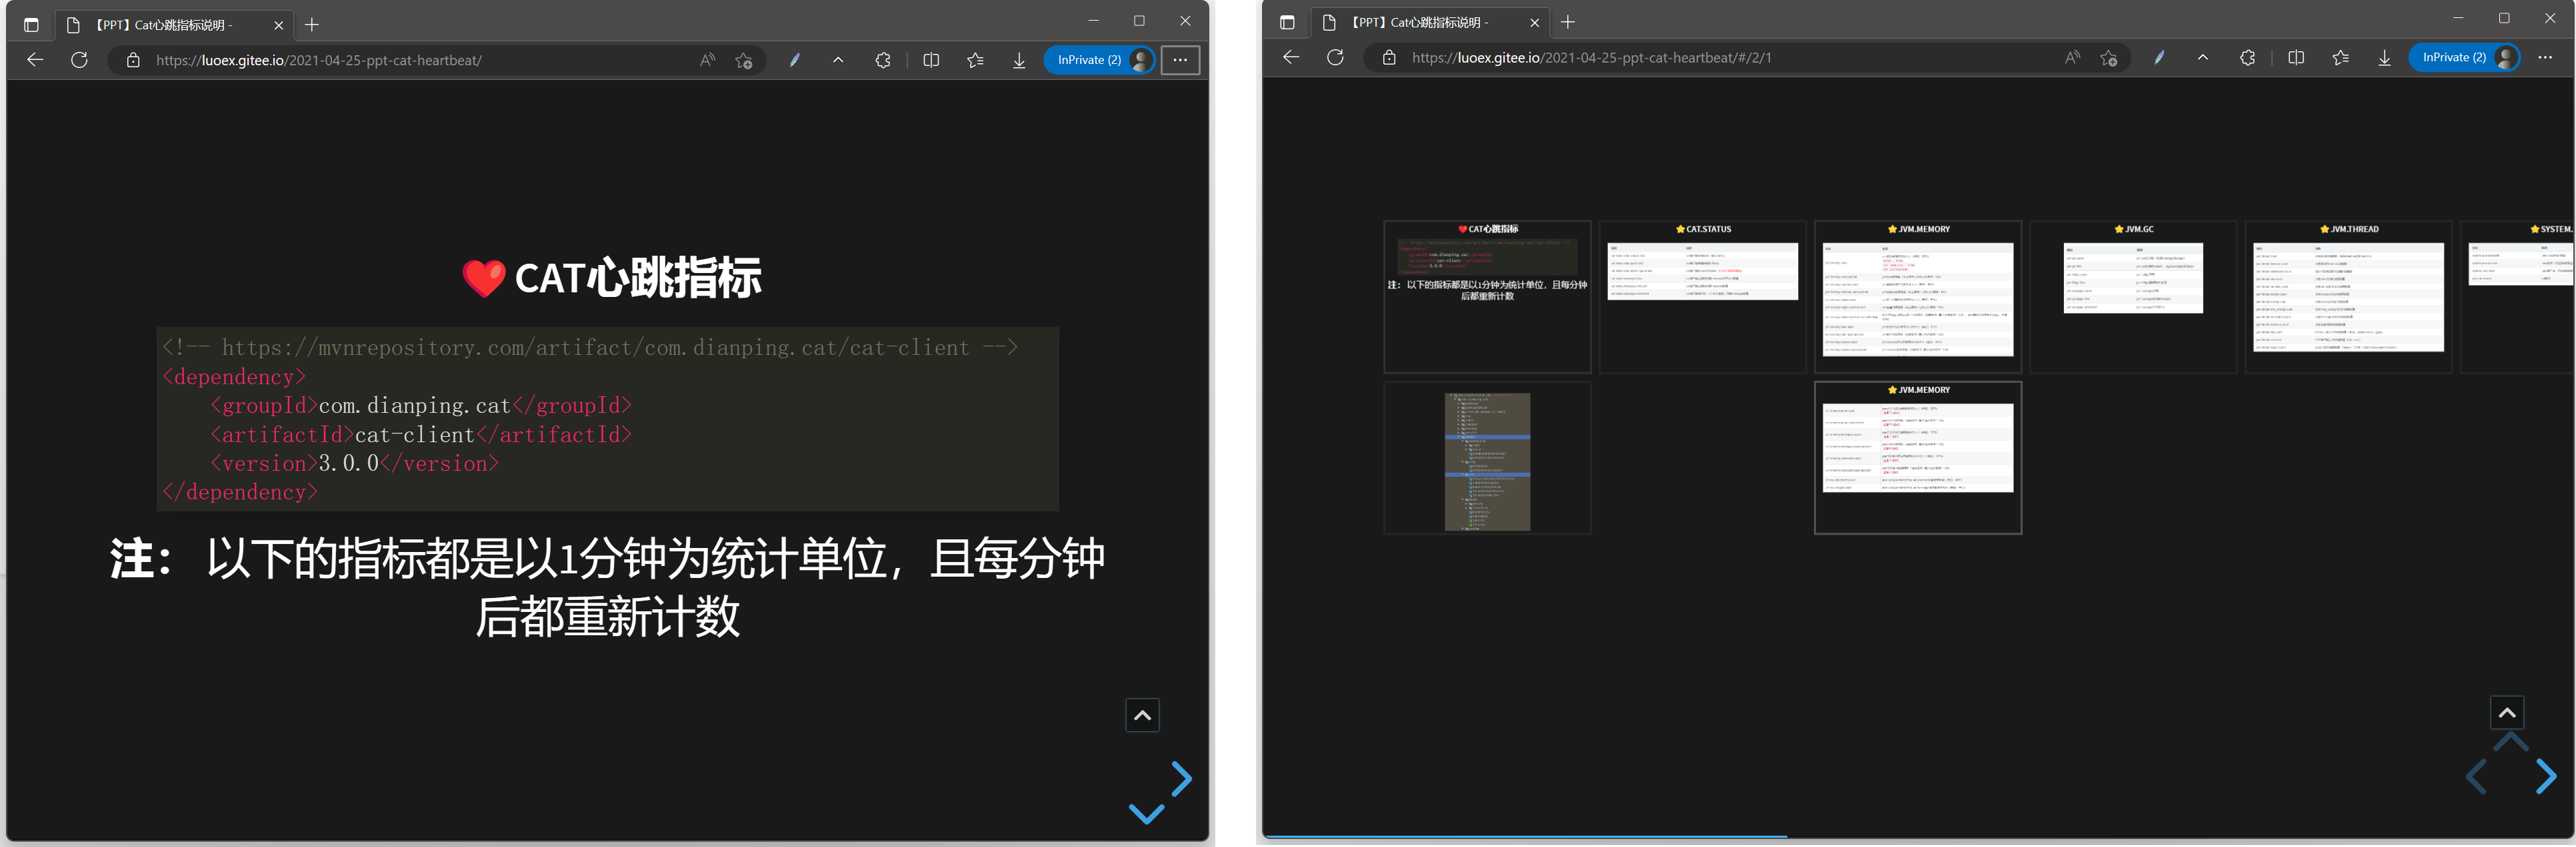Screen dimensions: 2576x847
Task: Start Read aloud in right window
Action: (2072, 58)
